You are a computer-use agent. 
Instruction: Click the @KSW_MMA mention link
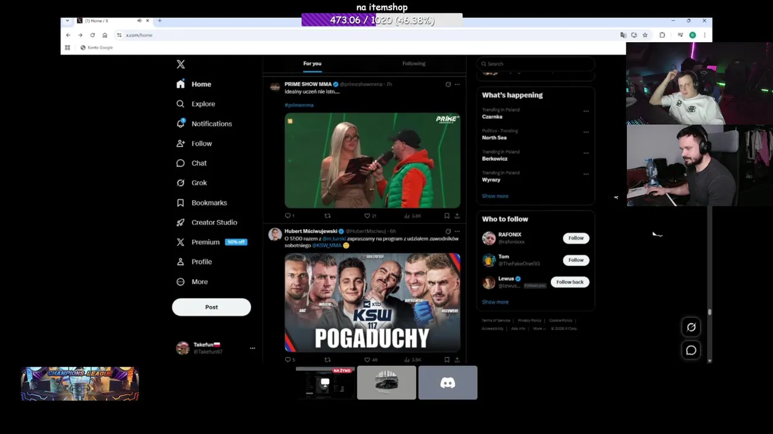[326, 246]
